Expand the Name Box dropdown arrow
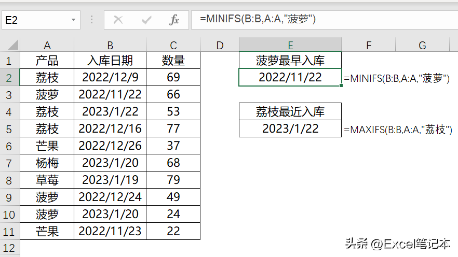This screenshot has height=257, width=458. (73, 20)
